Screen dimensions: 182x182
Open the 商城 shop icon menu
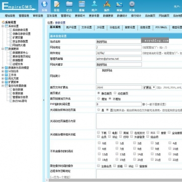[x=119, y=6]
